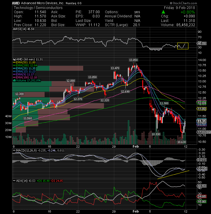Click the 12.370 price label
211x214 pixels.
78,99
